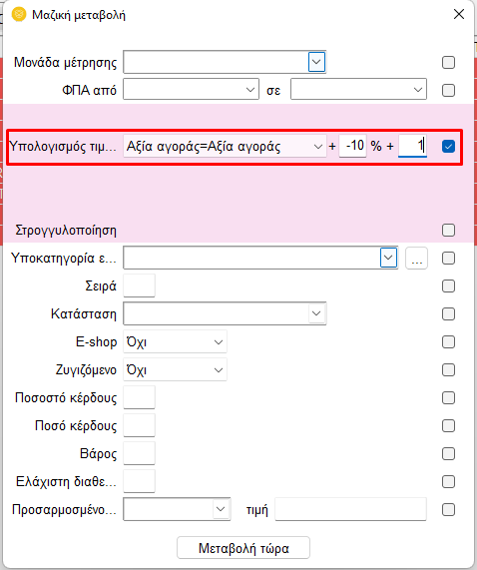This screenshot has height=570, width=477.
Task: Enable the Ποσοστό κέρδους checkbox
Action: click(448, 397)
